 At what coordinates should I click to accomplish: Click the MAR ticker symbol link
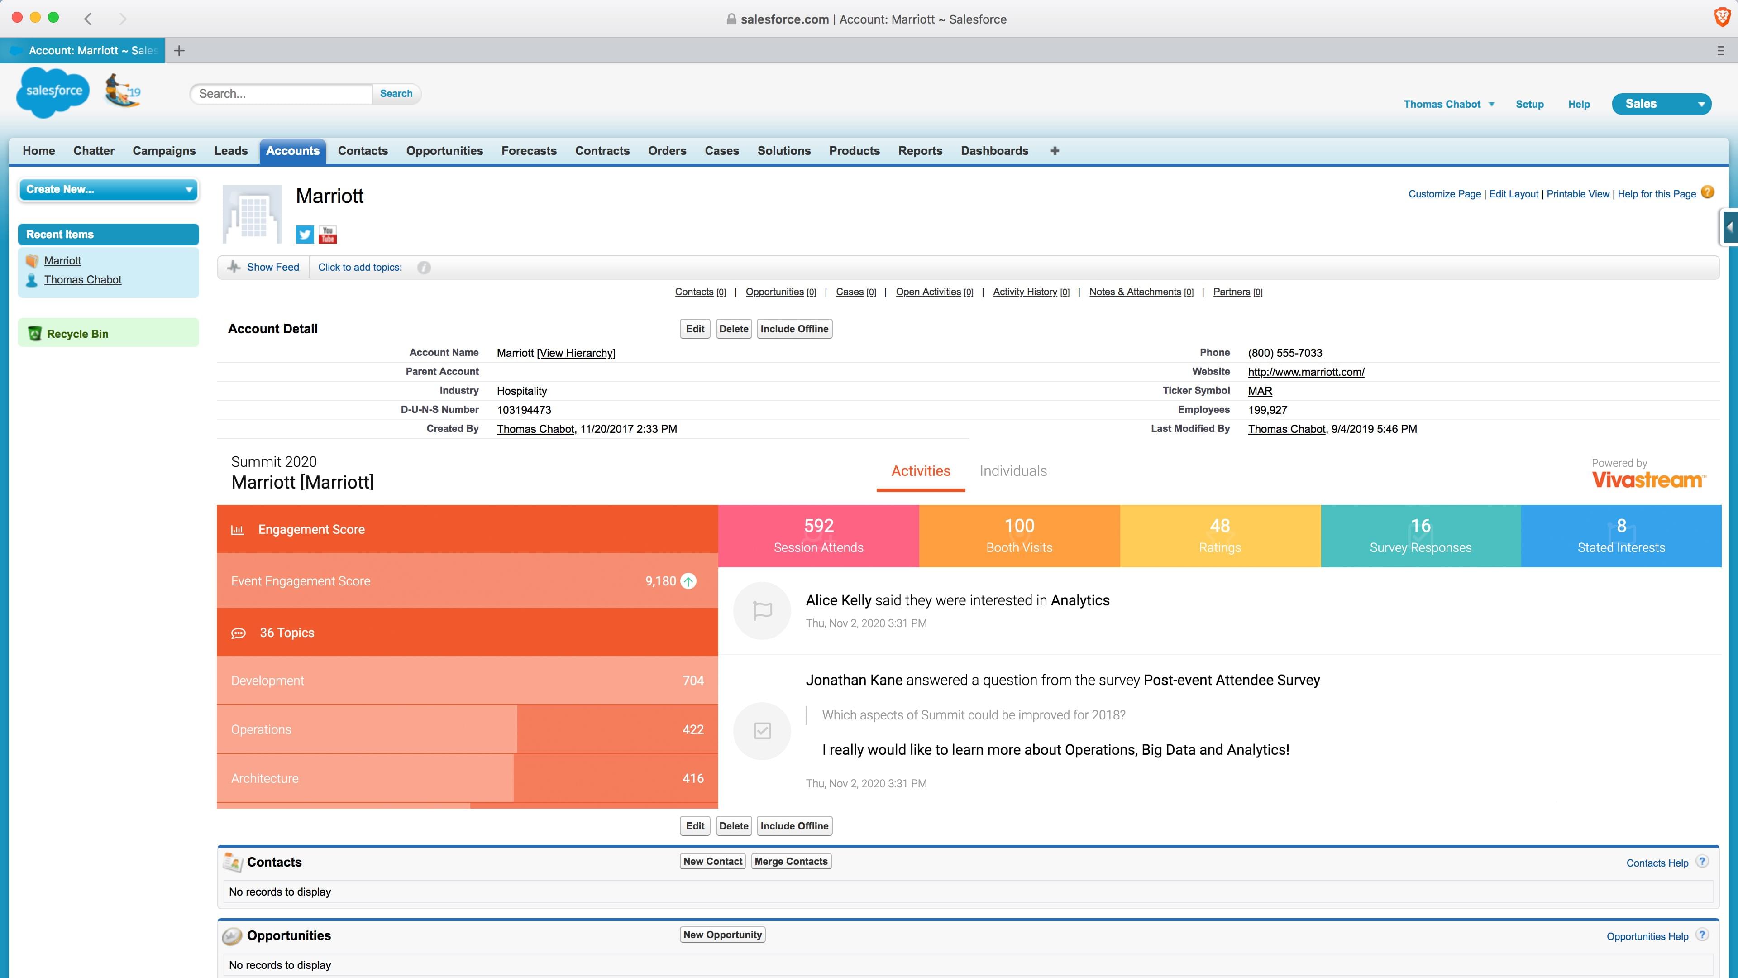[1260, 391]
